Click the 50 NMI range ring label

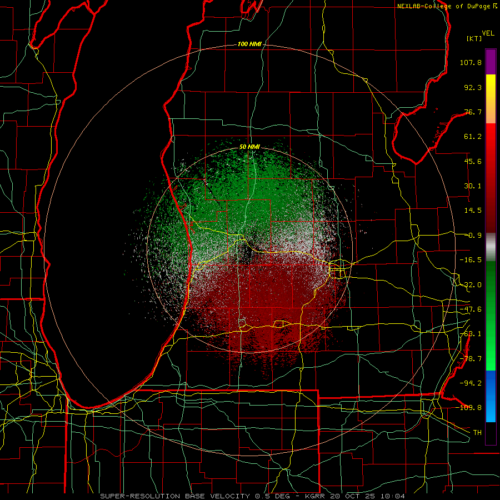click(249, 147)
